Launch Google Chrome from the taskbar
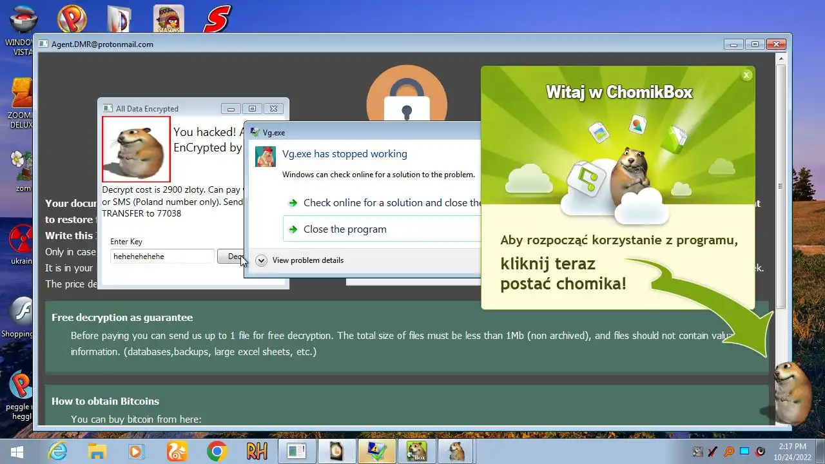Image resolution: width=825 pixels, height=464 pixels. 217,451
